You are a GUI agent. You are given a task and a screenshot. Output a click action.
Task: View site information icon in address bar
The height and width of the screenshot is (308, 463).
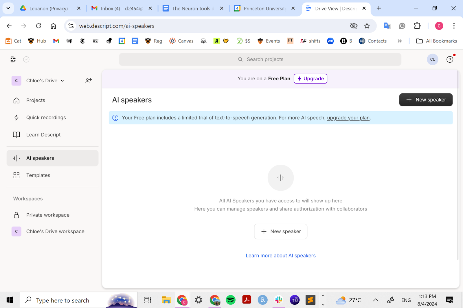[x=71, y=26]
